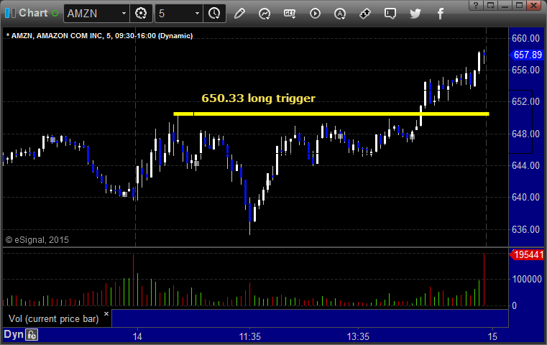The width and height of the screenshot is (547, 345).
Task: Open symbol settings gear icon
Action: pos(141,14)
